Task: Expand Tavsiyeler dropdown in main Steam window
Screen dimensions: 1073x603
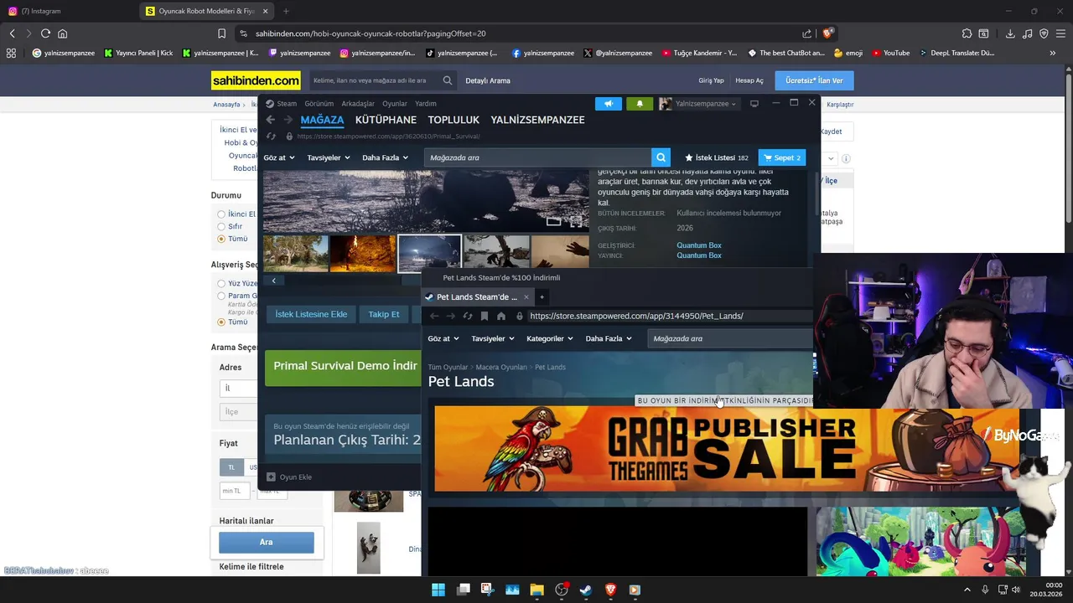Action: tap(329, 157)
